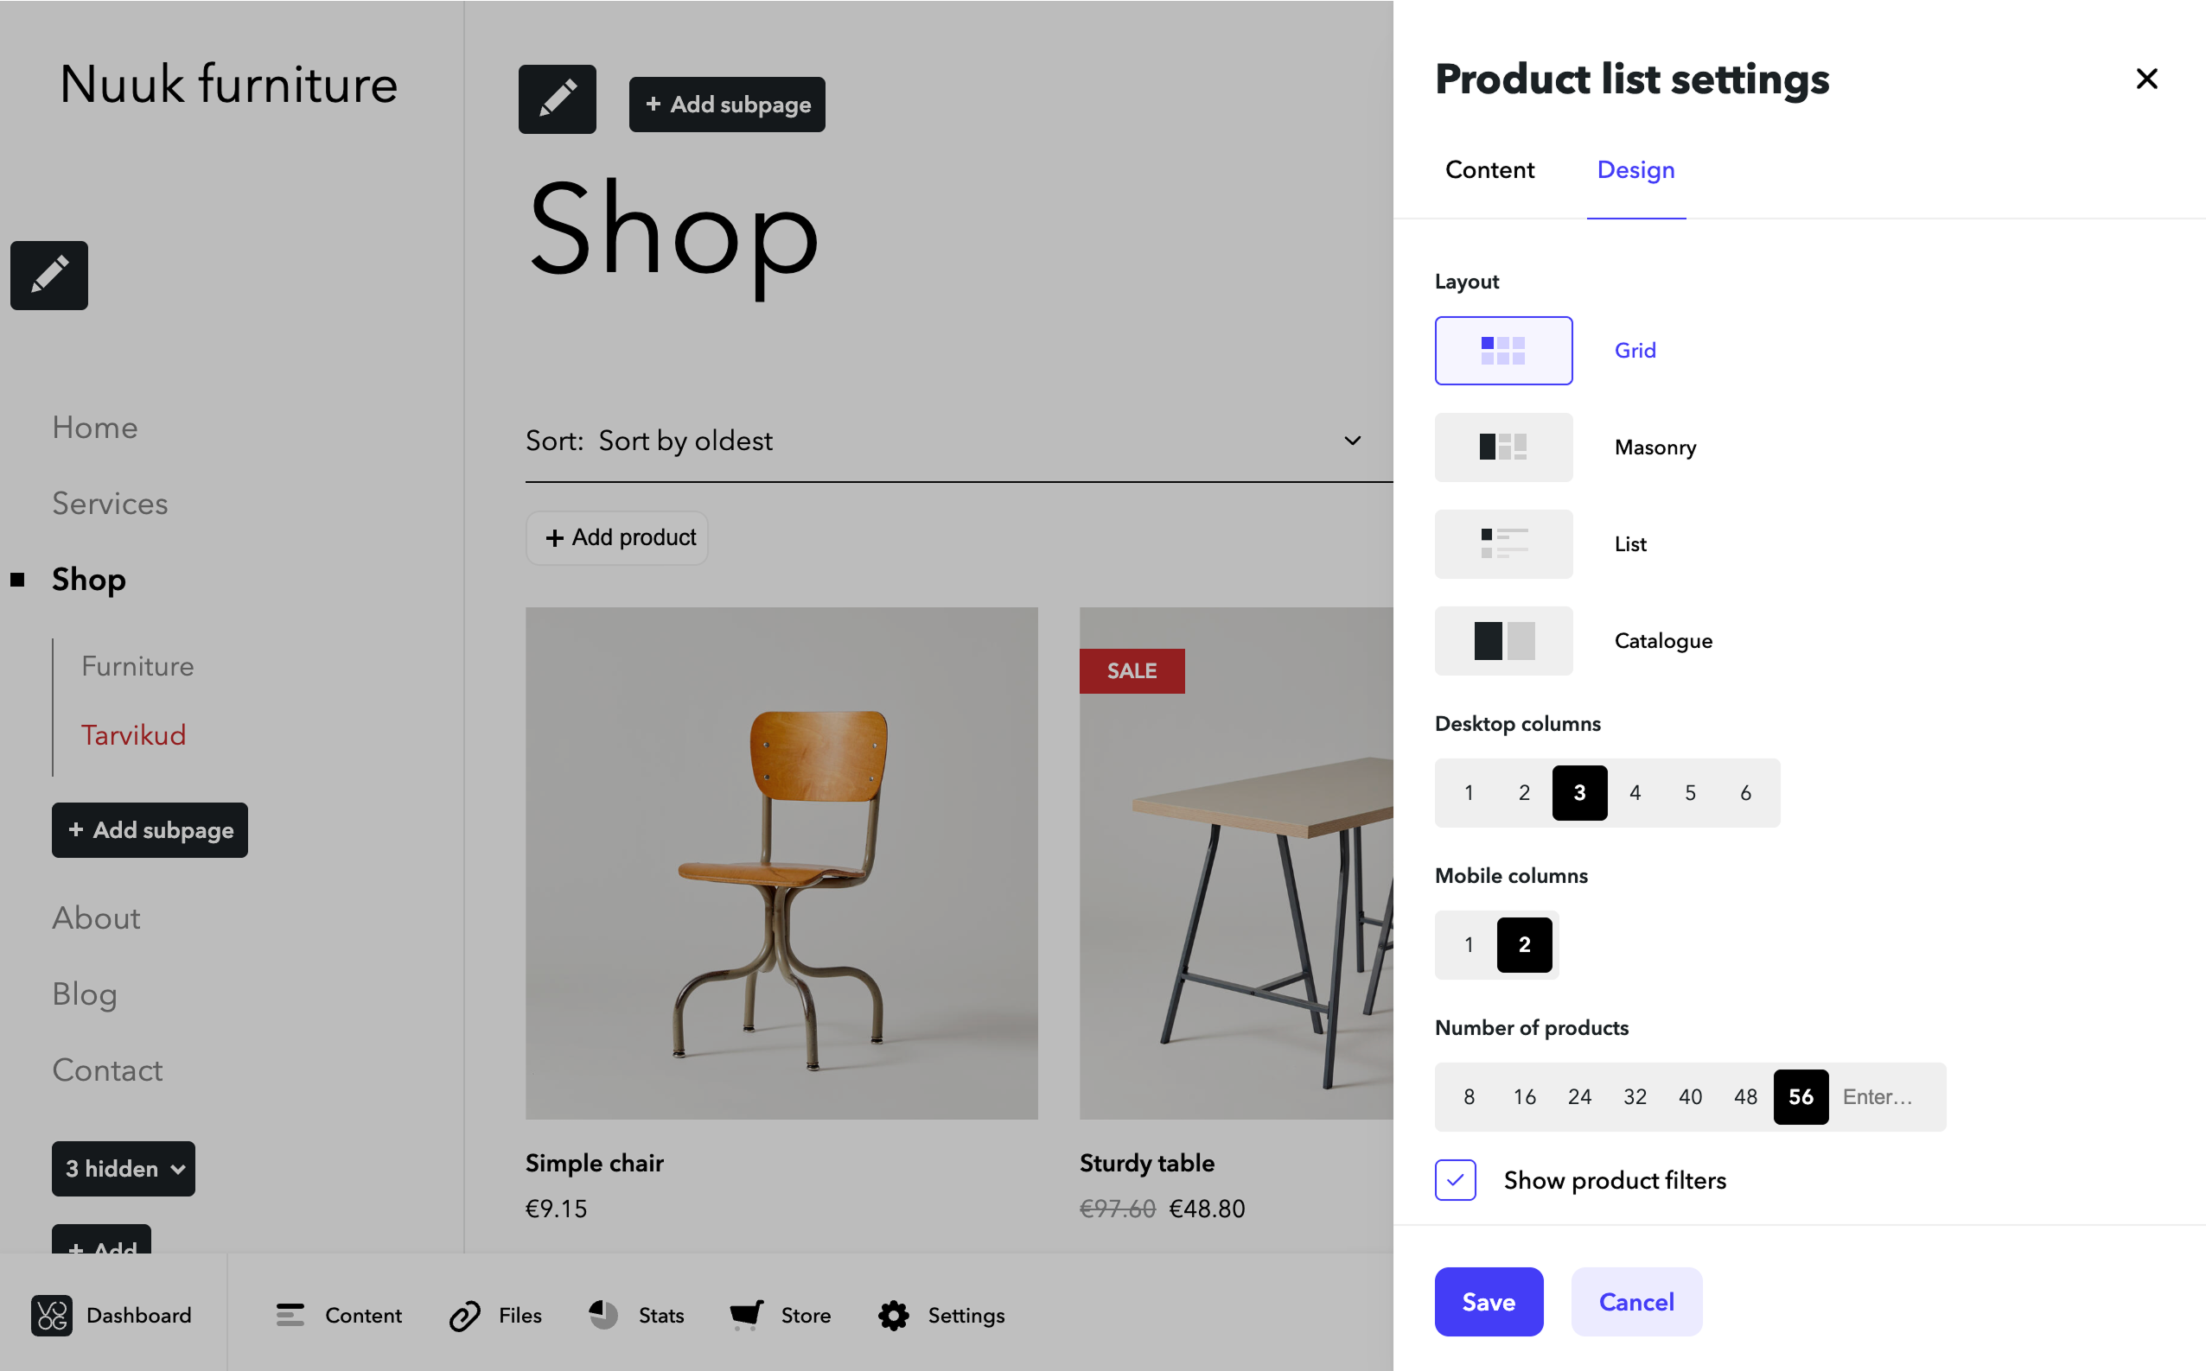
Task: Set desktop columns to 4
Action: [1635, 792]
